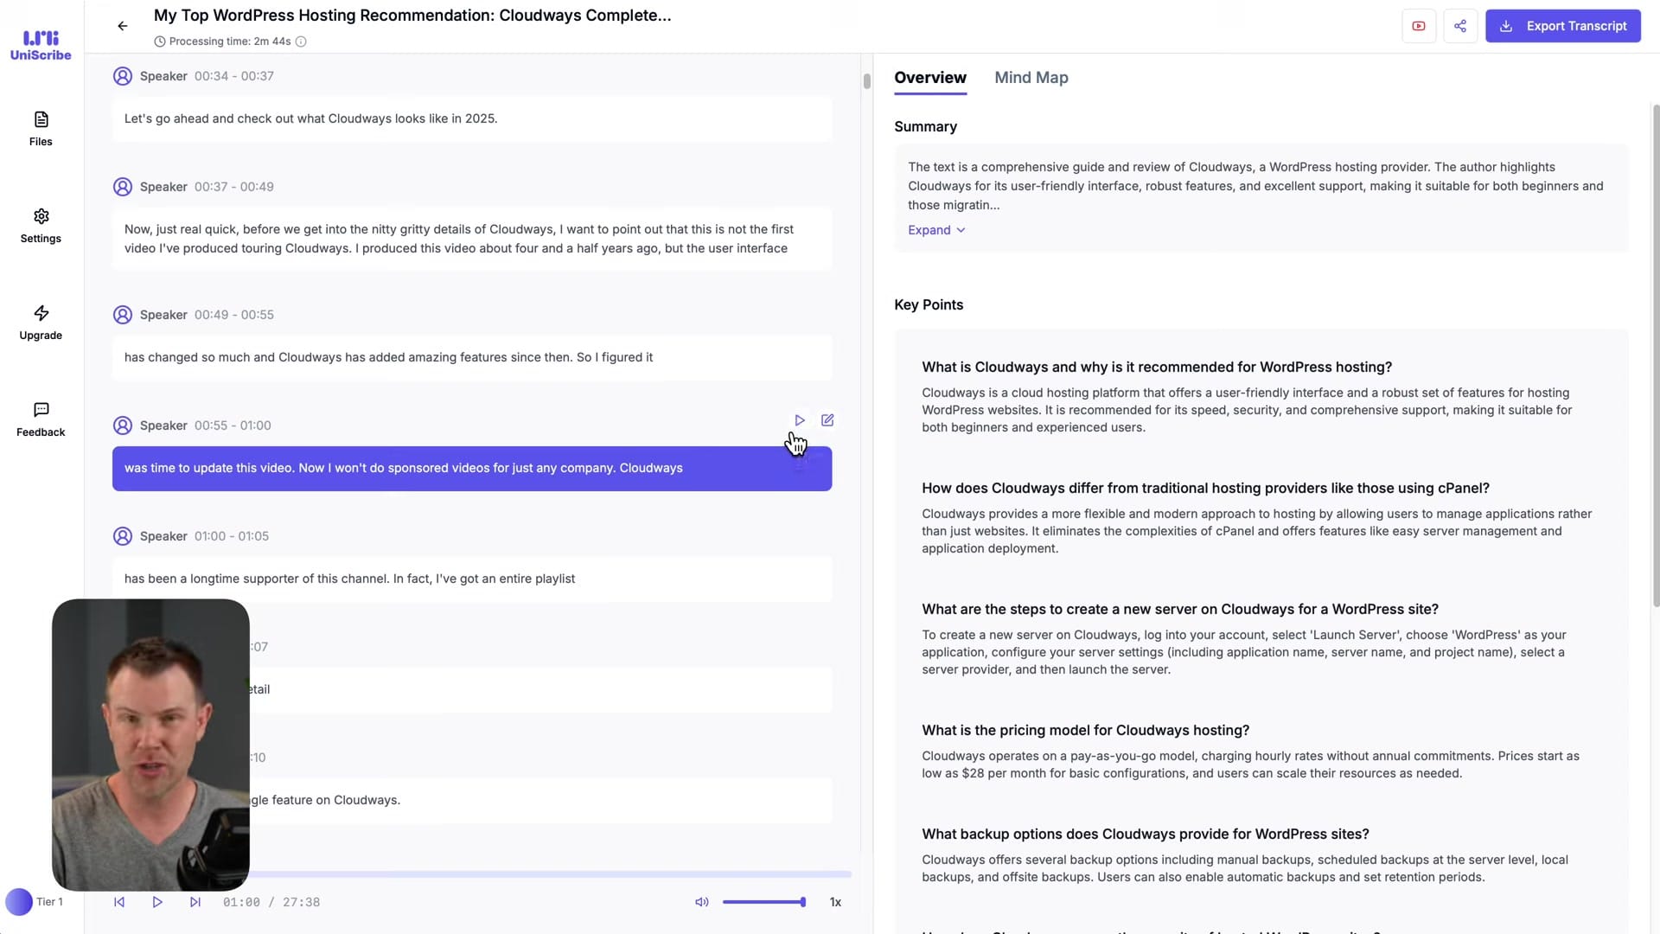Click the UniScribe logo
This screenshot has width=1660, height=934.
click(x=41, y=45)
